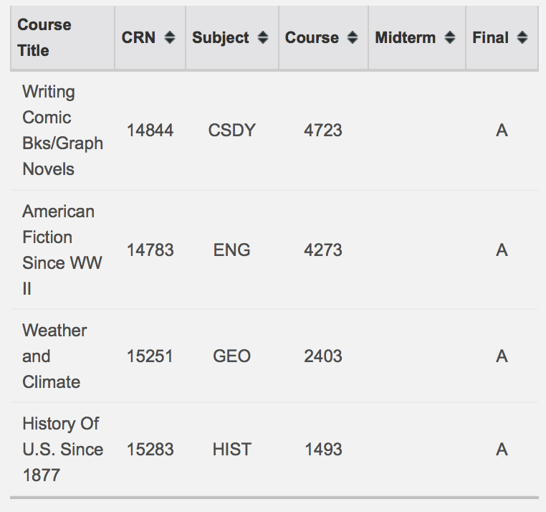
Task: Select CRN value 14844
Action: [150, 131]
